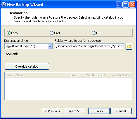Click the backup folder path field
The width and height of the screenshot is (137, 119).
[89, 46]
